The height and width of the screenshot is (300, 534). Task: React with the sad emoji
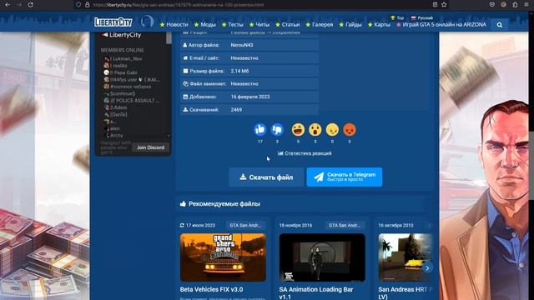point(332,130)
